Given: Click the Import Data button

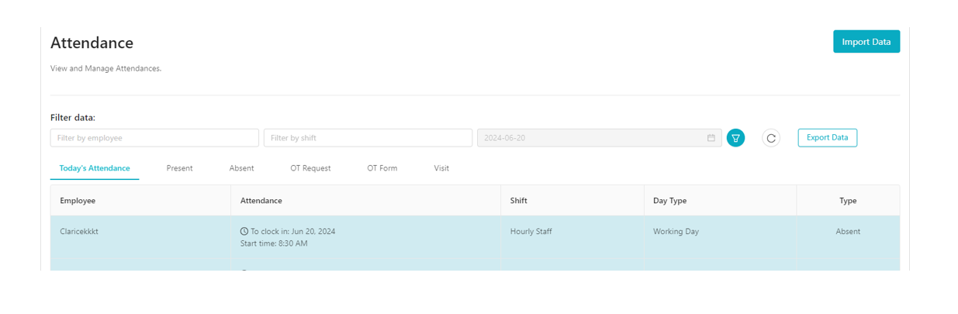Looking at the screenshot, I should click(x=866, y=42).
